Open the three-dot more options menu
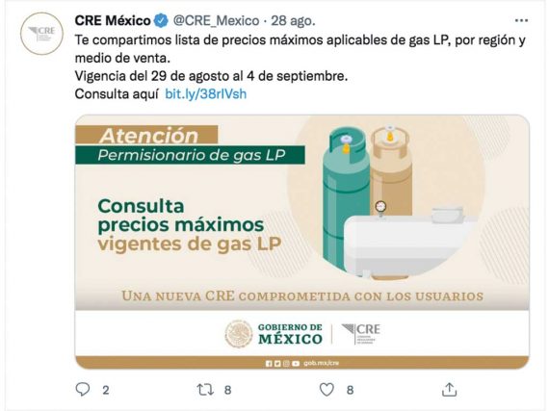549x411 pixels. (521, 20)
